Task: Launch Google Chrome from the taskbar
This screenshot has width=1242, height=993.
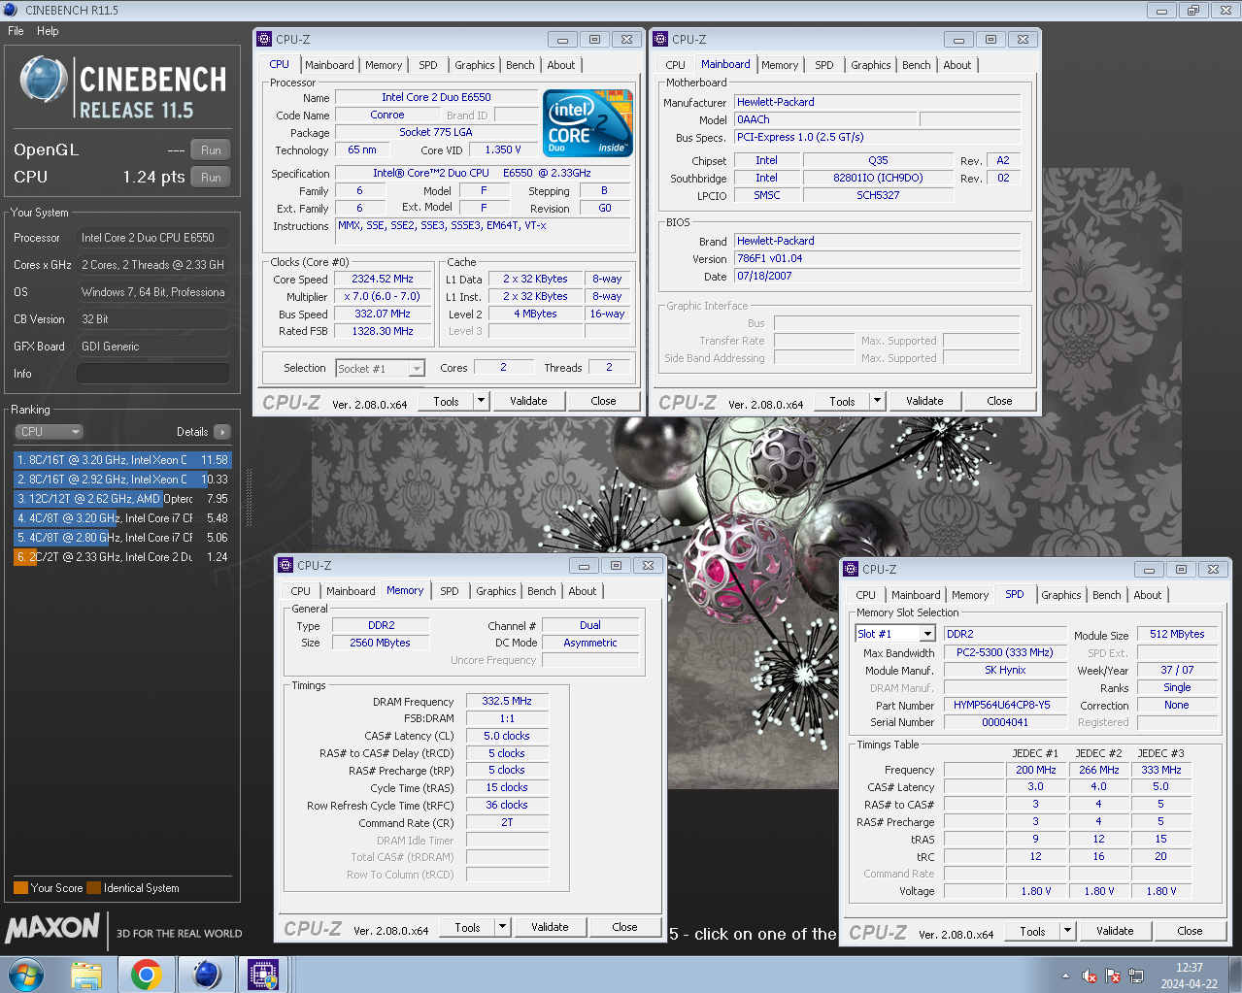Action: click(x=147, y=975)
